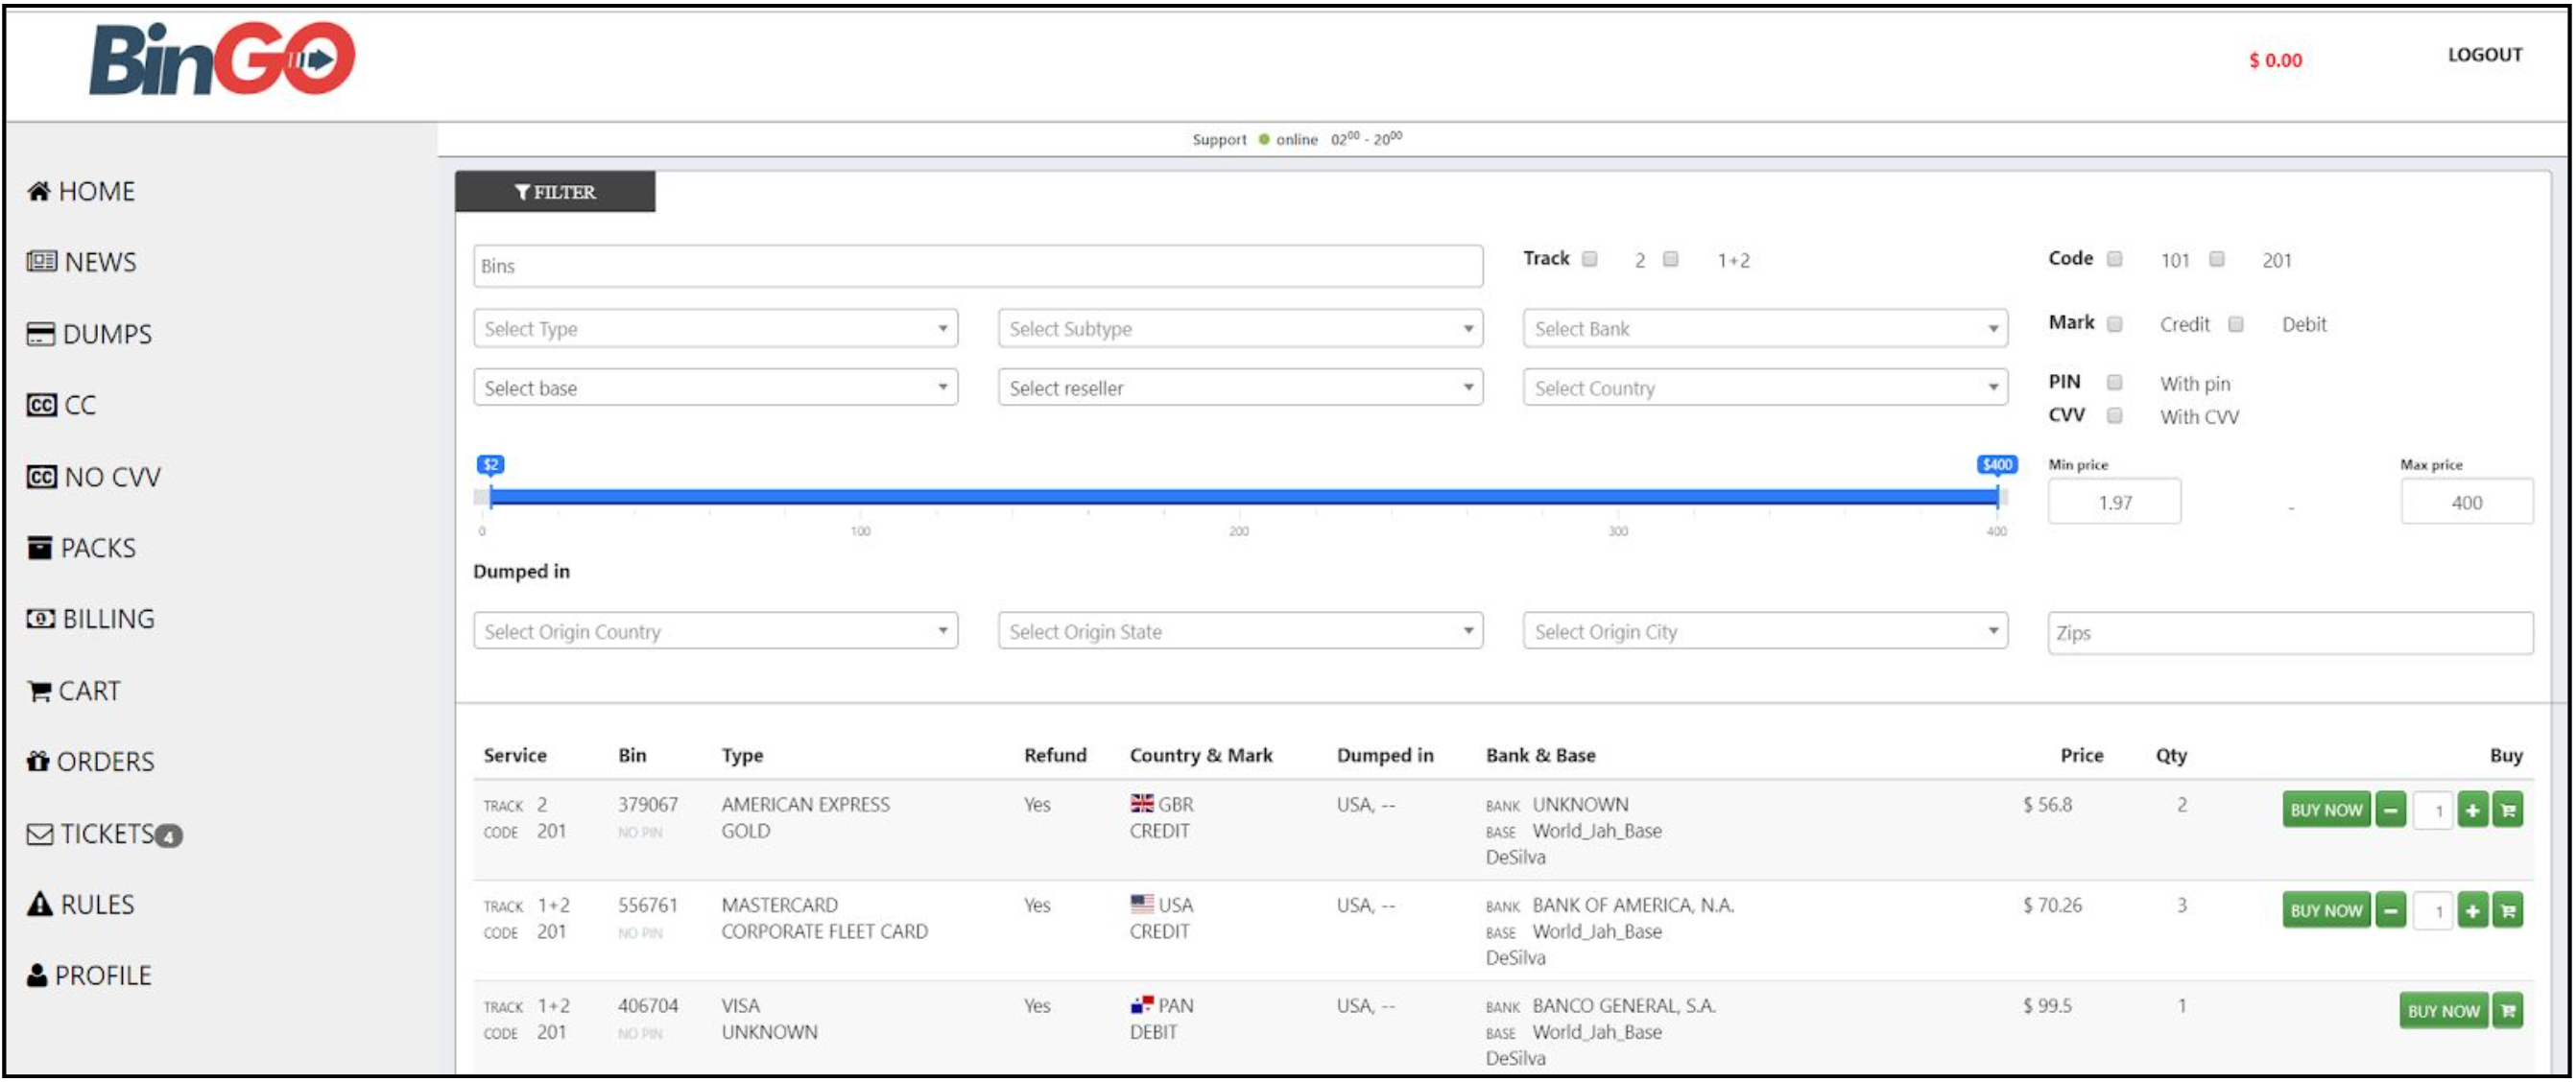The width and height of the screenshot is (2576, 1082).
Task: Click the 'BANK OF AMERICA, N.A.' cell
Action: (1633, 906)
